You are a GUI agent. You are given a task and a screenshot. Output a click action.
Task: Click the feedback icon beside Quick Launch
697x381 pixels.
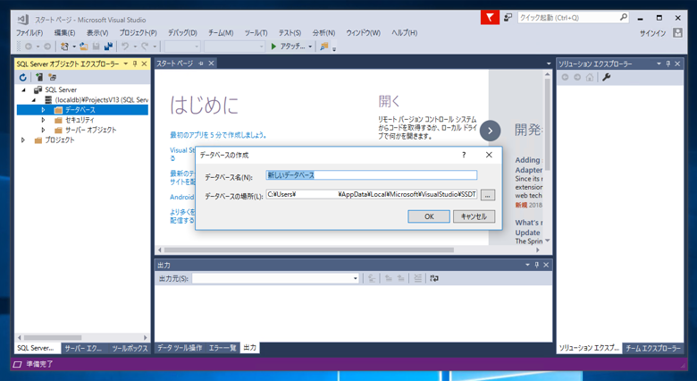pos(508,18)
